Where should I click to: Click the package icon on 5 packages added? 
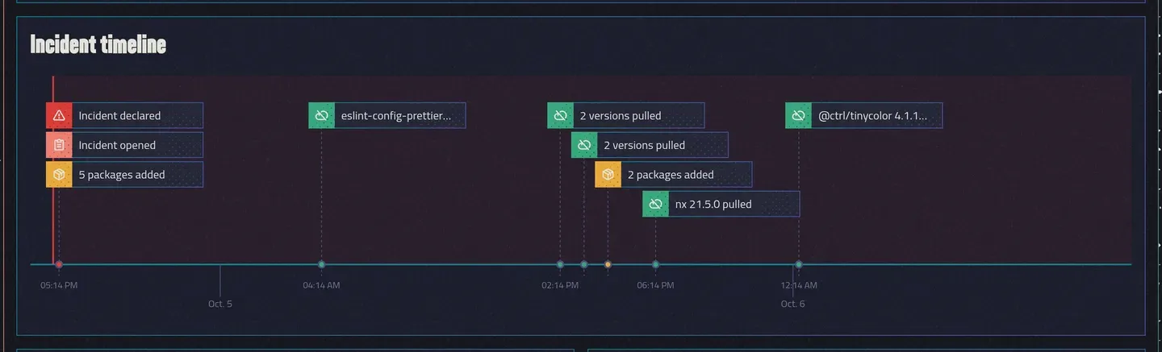point(59,175)
